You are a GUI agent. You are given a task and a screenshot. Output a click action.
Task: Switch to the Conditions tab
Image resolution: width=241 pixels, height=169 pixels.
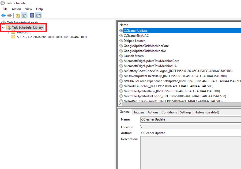click(169, 112)
